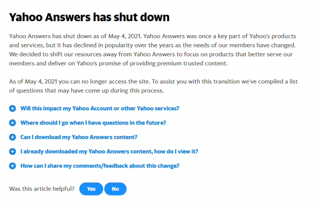Click the 'Was this article helpful?' label
This screenshot has height=204, width=315.
click(41, 189)
